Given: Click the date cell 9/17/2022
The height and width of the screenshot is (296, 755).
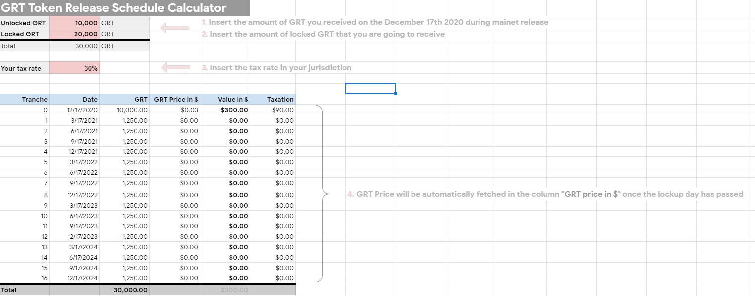Looking at the screenshot, I should 74,183.
